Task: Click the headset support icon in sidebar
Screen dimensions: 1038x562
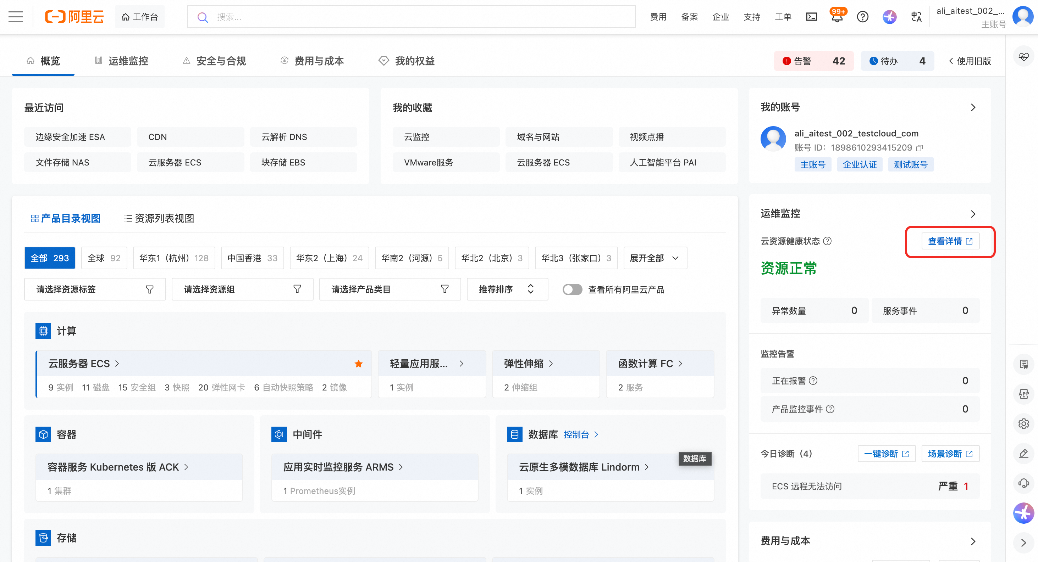Action: coord(1023,483)
